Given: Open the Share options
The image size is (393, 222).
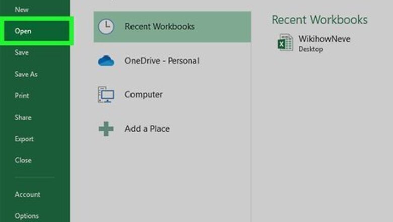Looking at the screenshot, I should click(x=23, y=118).
